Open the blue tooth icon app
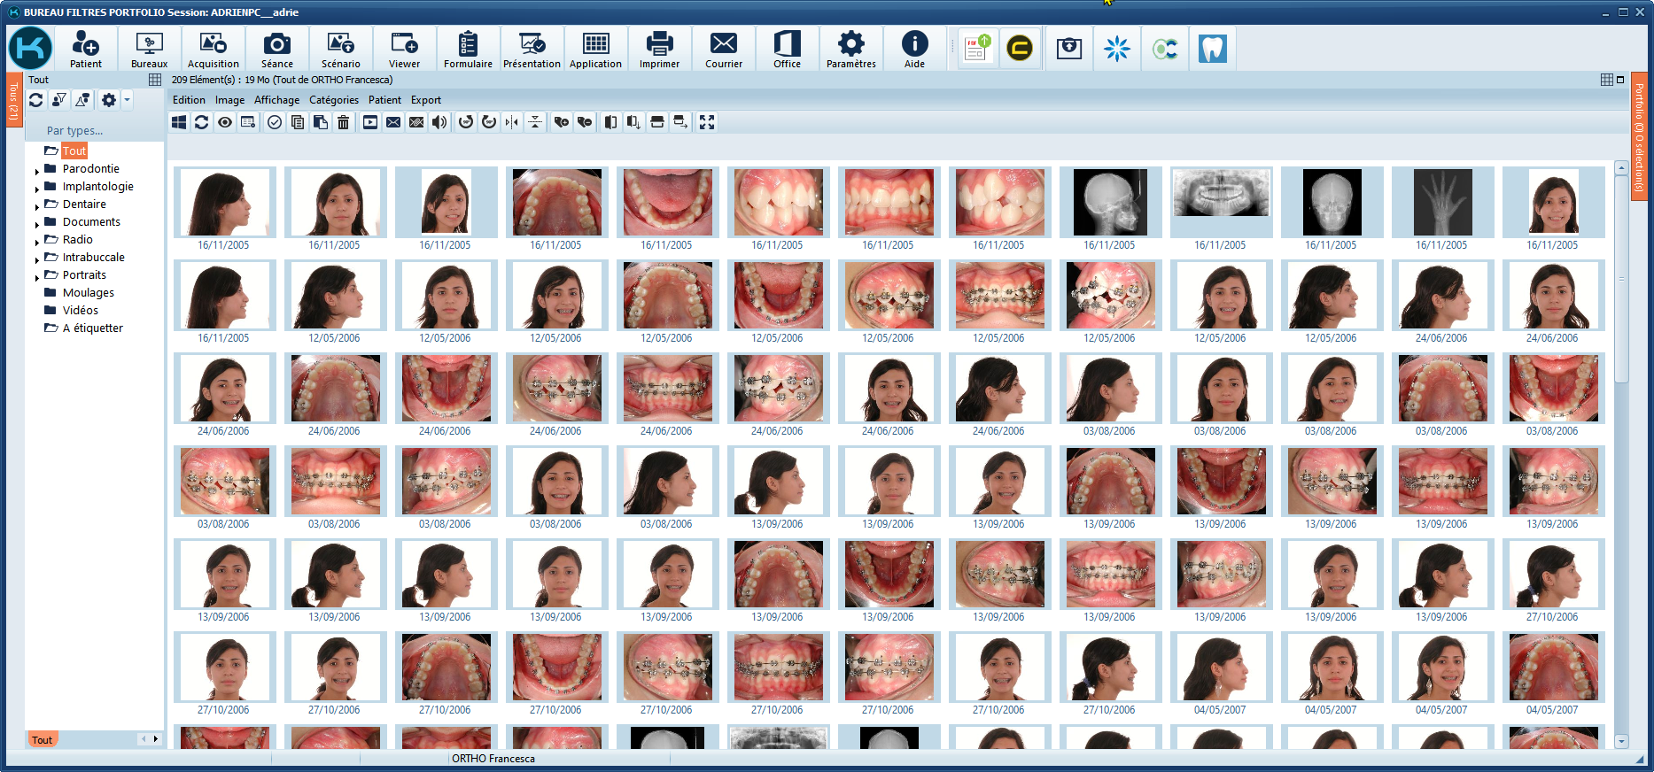 click(1212, 48)
